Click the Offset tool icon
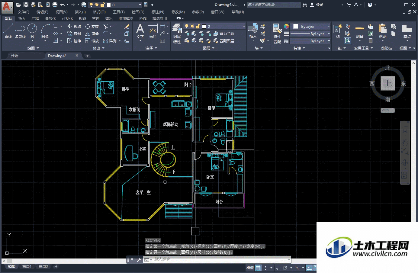Image resolution: width=418 pixels, height=273 pixels. click(127, 41)
